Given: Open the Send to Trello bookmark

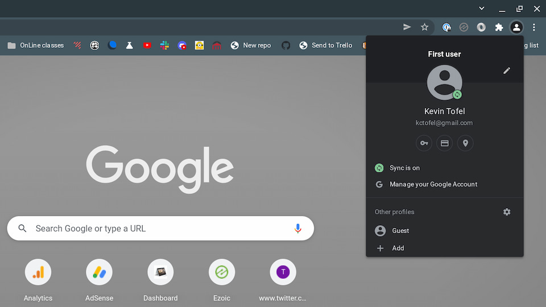Looking at the screenshot, I should coord(325,45).
